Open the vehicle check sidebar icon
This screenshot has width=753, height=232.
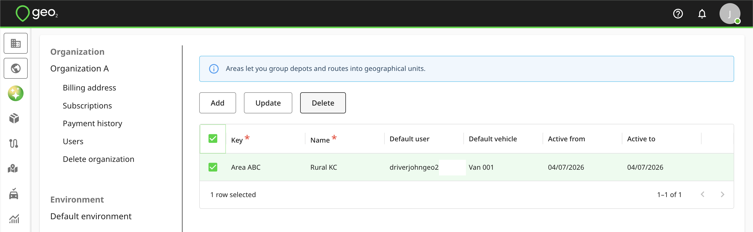14,193
